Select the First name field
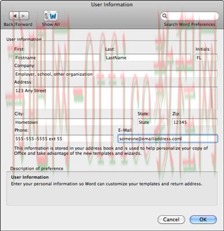Image resolution: width=224 pixels, height=231 pixels. (x=57, y=58)
